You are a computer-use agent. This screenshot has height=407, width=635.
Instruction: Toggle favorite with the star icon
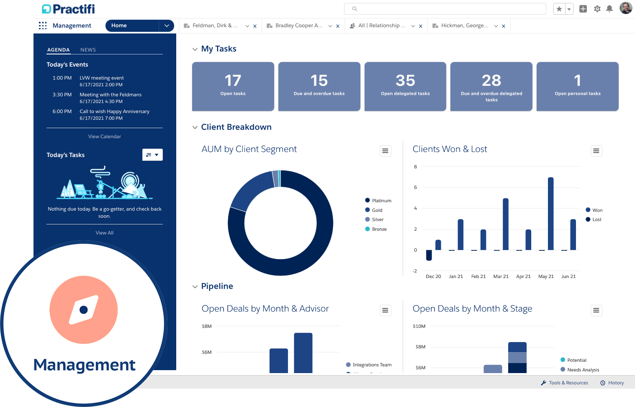click(x=559, y=8)
